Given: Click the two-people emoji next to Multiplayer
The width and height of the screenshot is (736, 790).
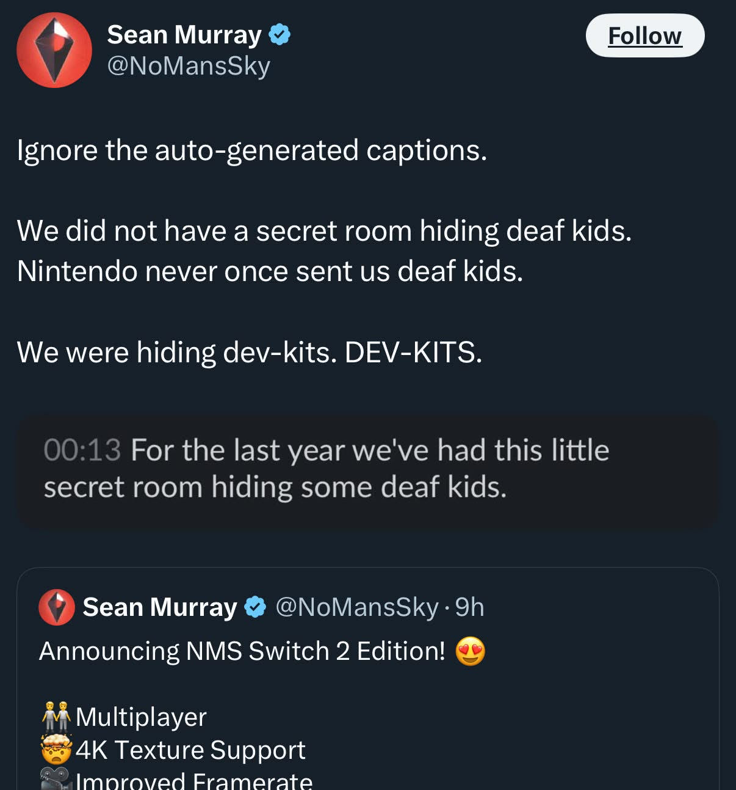Looking at the screenshot, I should 56,717.
